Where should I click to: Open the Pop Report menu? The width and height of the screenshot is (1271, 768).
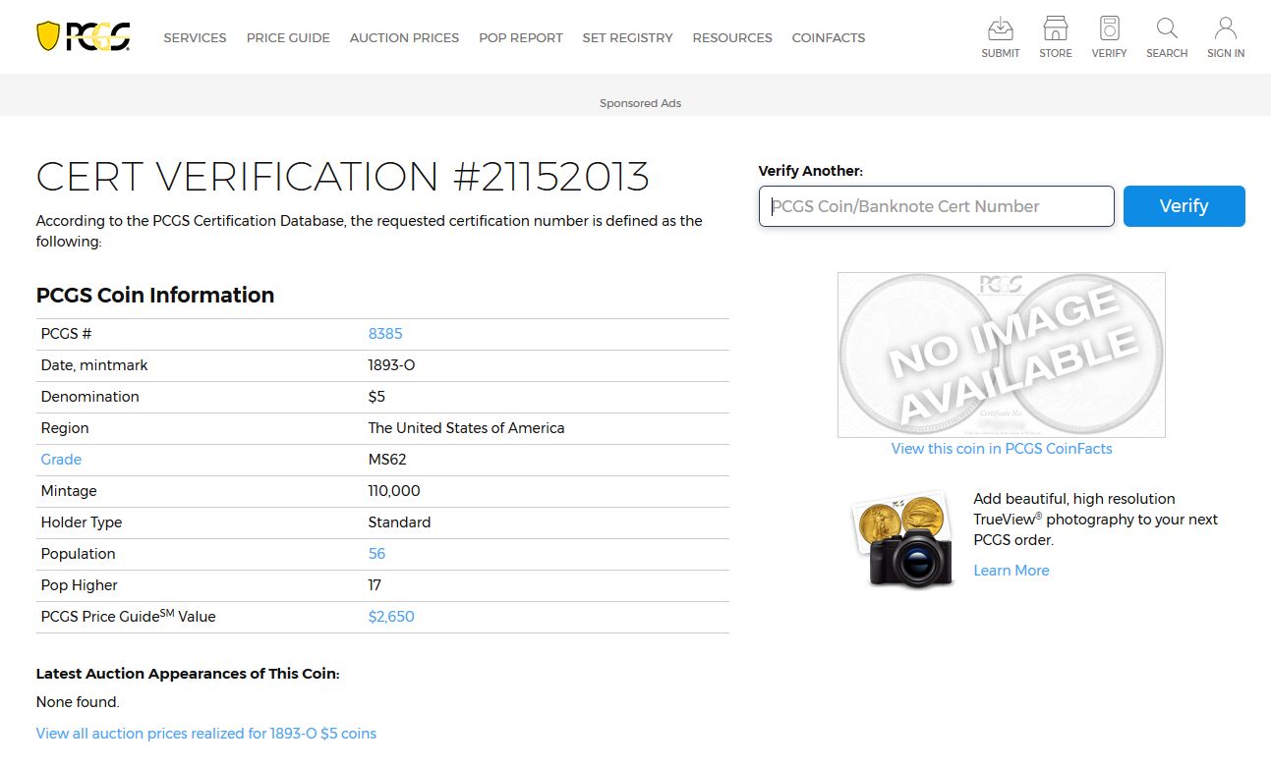[x=521, y=37]
